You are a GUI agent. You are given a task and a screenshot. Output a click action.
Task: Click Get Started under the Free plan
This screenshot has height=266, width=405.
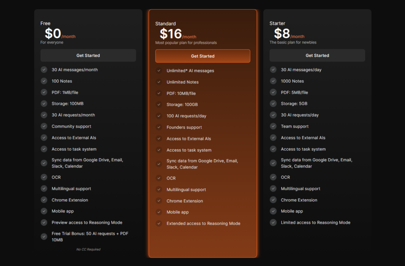(88, 55)
